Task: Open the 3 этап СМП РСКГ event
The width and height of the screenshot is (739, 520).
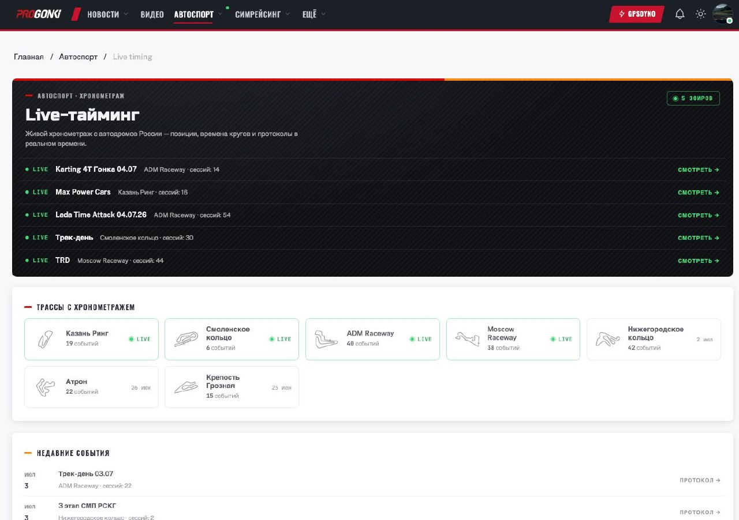Action: [x=87, y=506]
